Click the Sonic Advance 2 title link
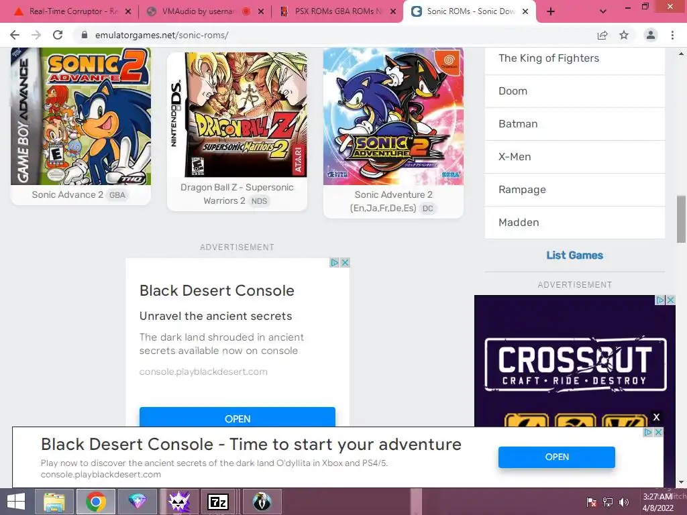Image resolution: width=687 pixels, height=515 pixels. [68, 194]
